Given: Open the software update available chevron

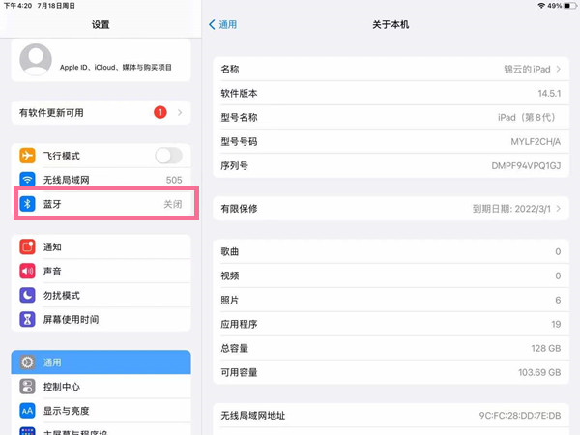Looking at the screenshot, I should coord(180,112).
